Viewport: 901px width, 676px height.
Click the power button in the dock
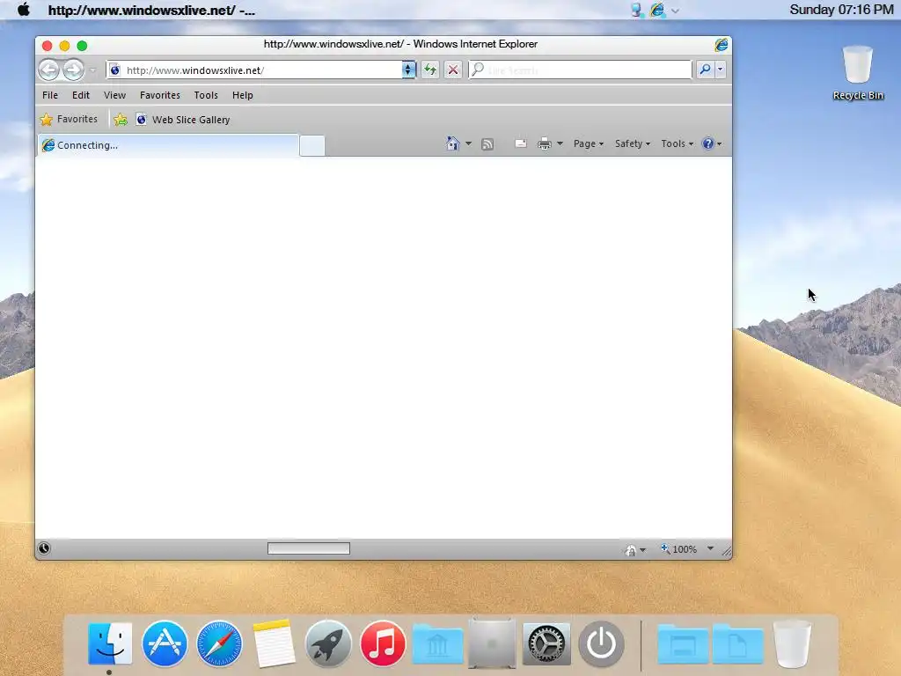(601, 643)
